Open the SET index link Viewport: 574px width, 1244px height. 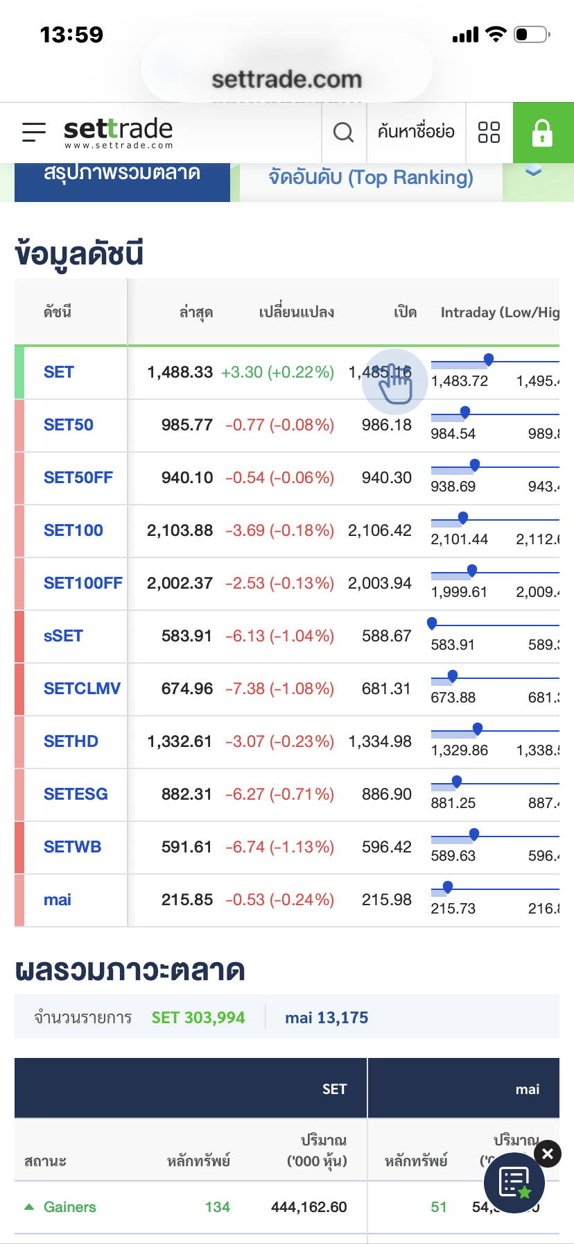click(59, 373)
